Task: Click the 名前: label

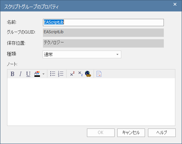Action: pyautogui.click(x=12, y=22)
